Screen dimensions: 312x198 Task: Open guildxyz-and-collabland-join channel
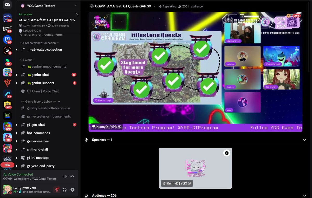(x=48, y=108)
